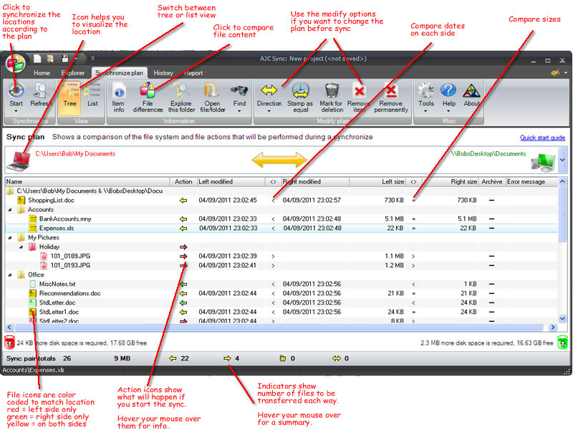Viewport: 573px width, 430px height.
Task: Open the Quick start guide link
Action: 542,138
